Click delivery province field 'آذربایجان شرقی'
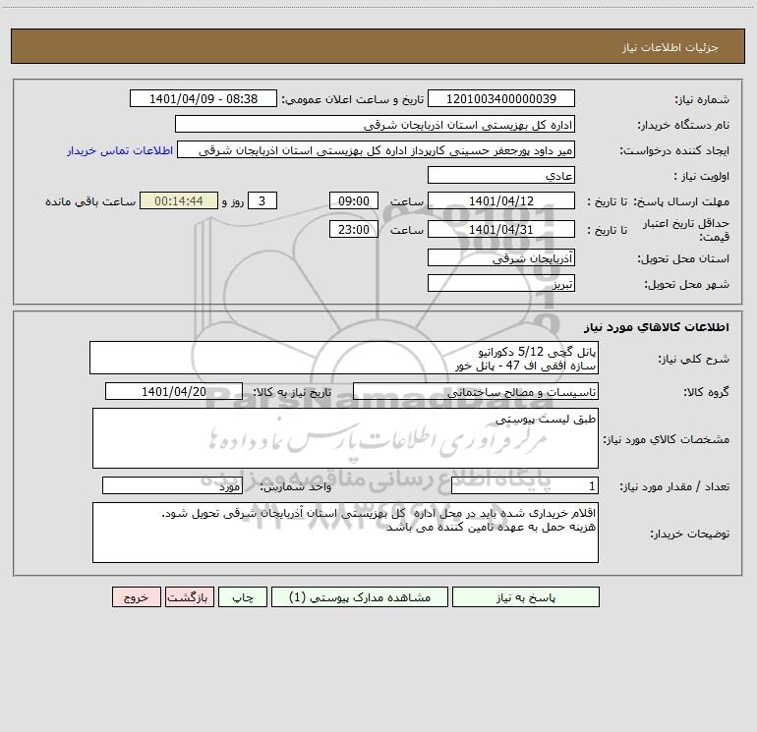 pyautogui.click(x=501, y=258)
